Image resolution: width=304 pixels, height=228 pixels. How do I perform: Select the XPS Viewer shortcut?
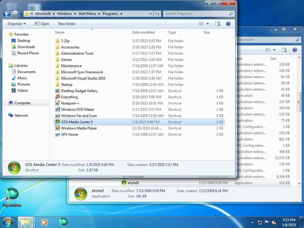[69, 134]
